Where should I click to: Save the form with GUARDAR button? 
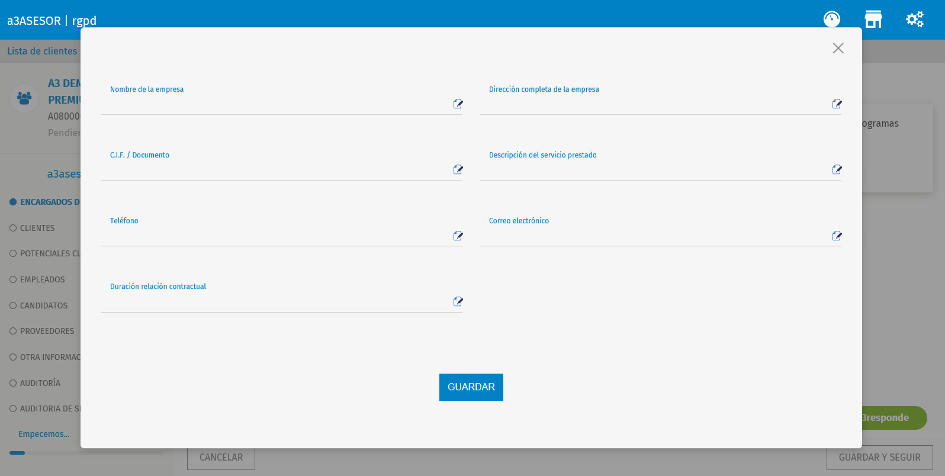point(471,387)
